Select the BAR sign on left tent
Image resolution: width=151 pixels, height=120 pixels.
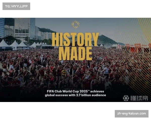click(4, 48)
